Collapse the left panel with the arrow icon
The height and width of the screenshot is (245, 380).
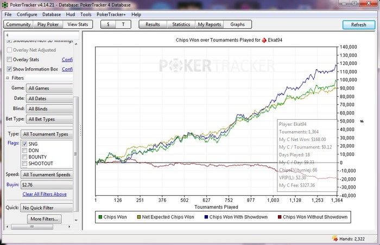[x=7, y=35]
